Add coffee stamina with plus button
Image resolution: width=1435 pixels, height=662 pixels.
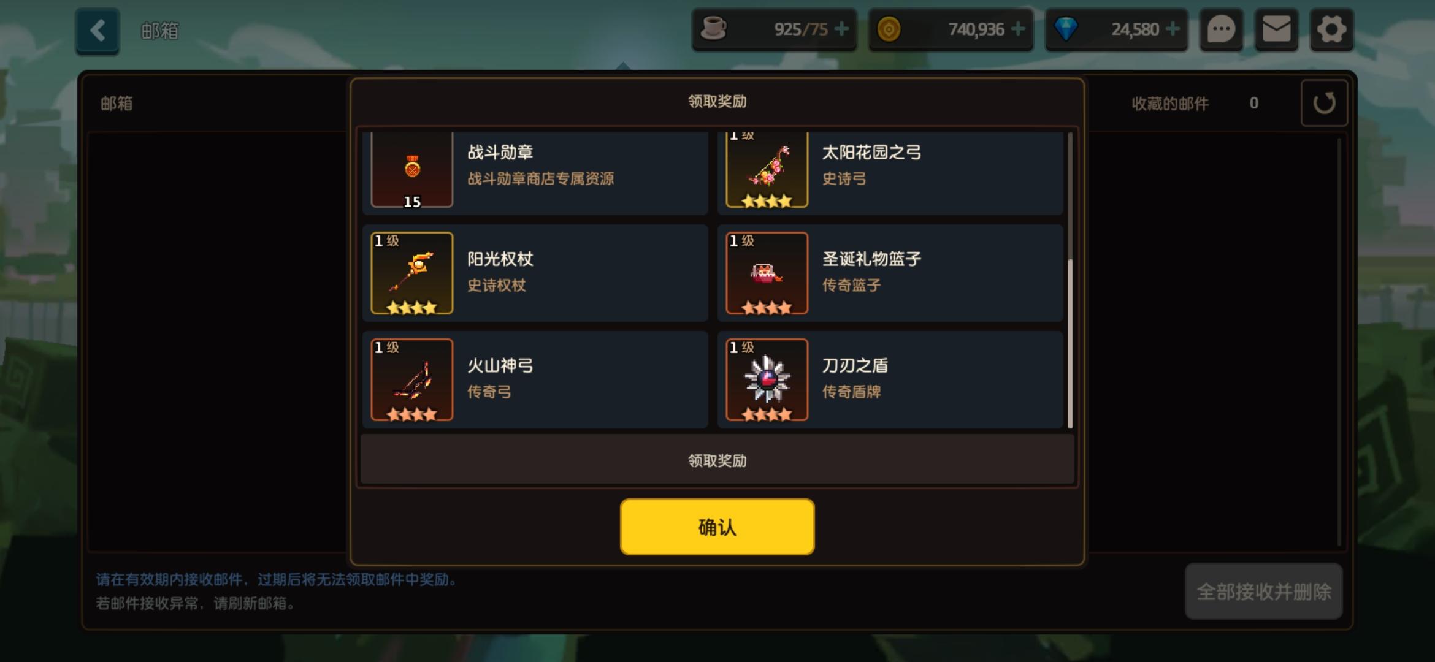(x=842, y=29)
